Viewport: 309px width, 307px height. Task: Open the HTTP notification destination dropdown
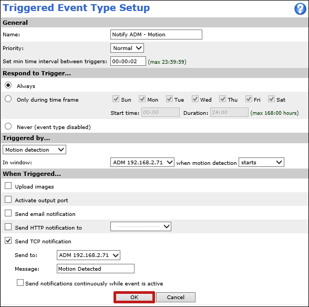[x=141, y=226]
